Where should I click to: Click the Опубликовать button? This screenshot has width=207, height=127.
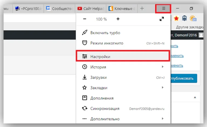[184, 78]
